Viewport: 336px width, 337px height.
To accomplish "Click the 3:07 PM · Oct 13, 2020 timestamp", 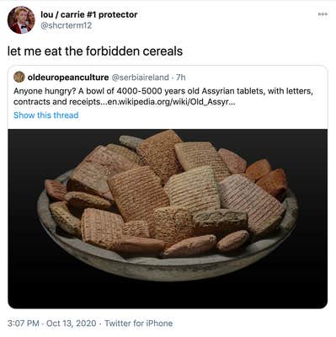I will (52, 324).
